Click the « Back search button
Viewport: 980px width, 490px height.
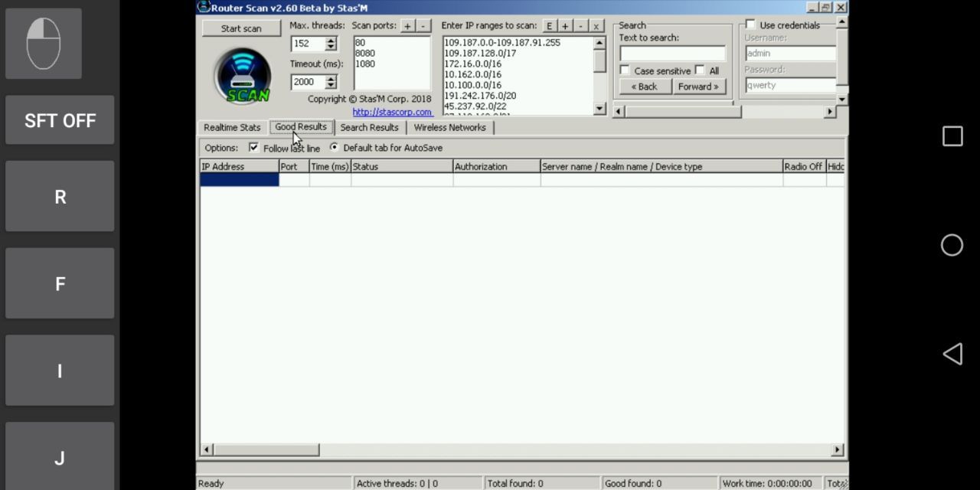[x=645, y=87]
